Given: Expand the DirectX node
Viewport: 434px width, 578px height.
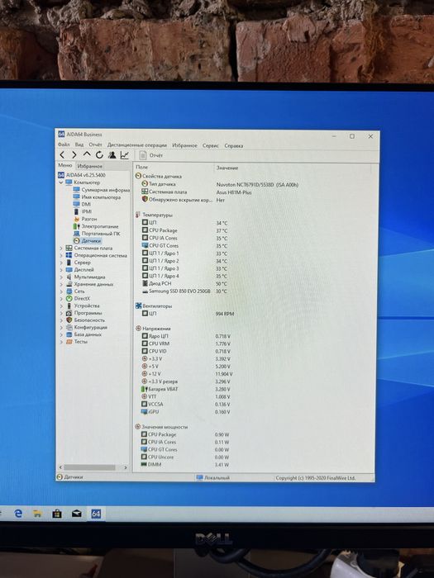Looking at the screenshot, I should pyautogui.click(x=61, y=299).
